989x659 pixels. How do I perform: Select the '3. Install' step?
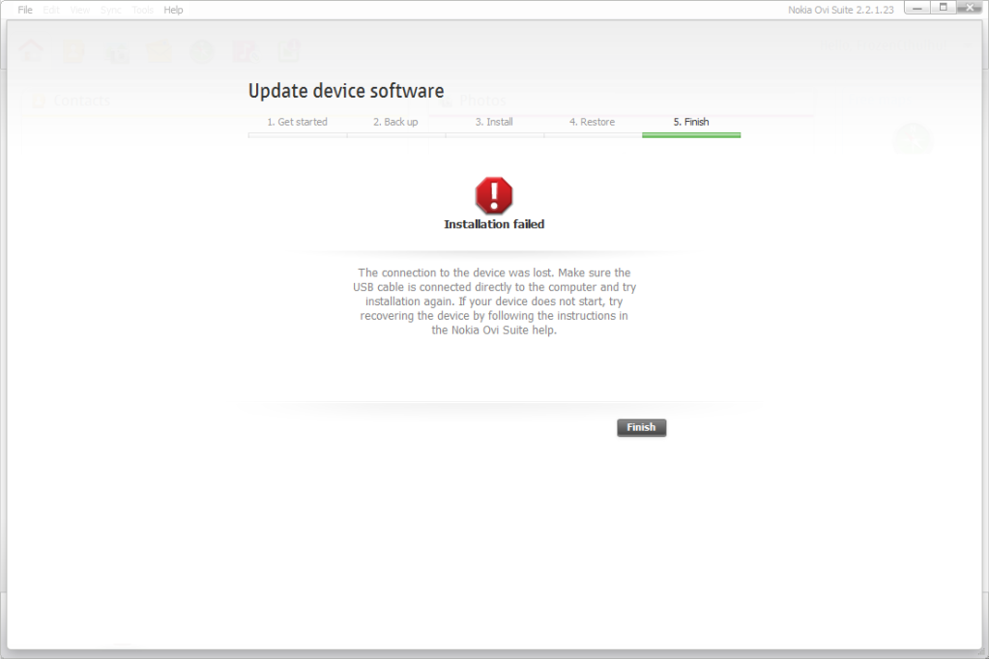(x=494, y=122)
